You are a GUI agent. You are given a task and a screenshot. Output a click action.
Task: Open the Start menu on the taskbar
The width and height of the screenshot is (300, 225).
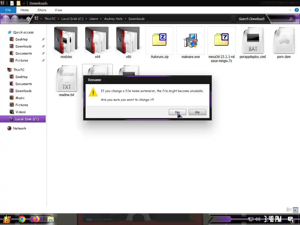(7, 219)
